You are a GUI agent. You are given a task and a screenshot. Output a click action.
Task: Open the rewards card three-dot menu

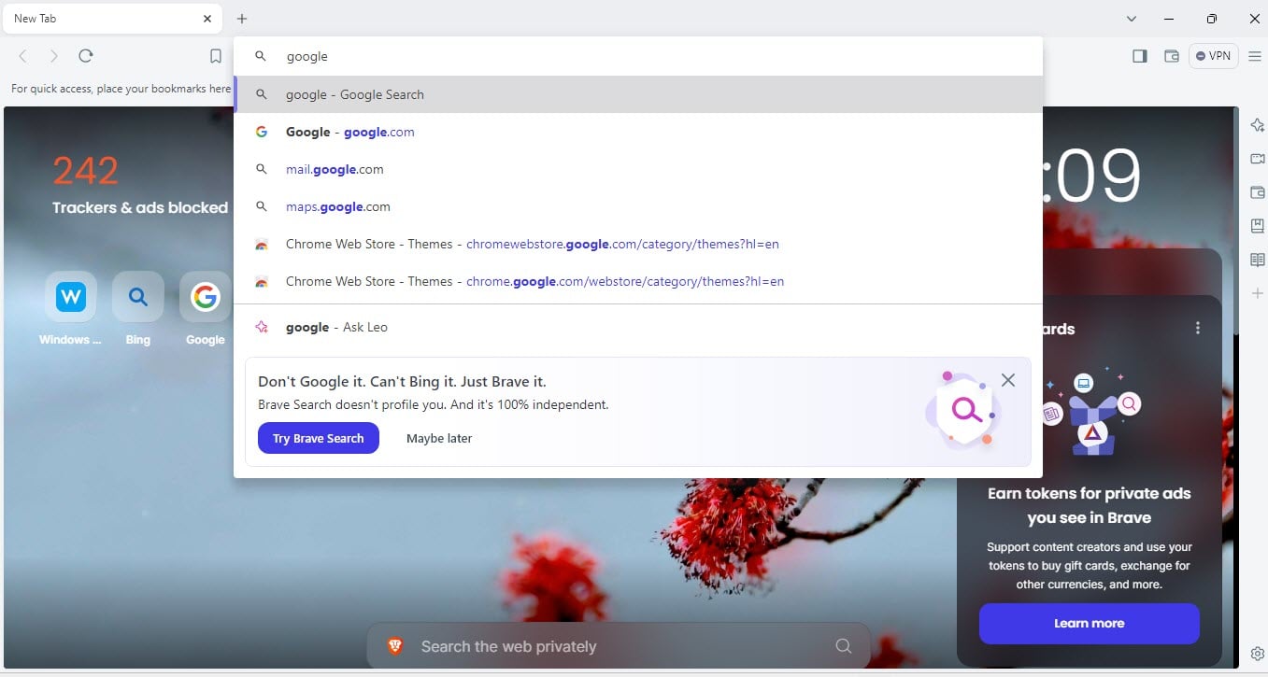click(x=1198, y=328)
